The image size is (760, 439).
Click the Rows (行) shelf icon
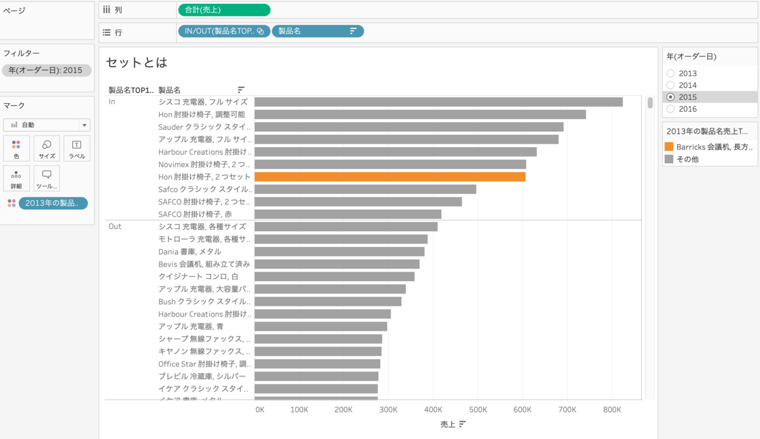106,32
